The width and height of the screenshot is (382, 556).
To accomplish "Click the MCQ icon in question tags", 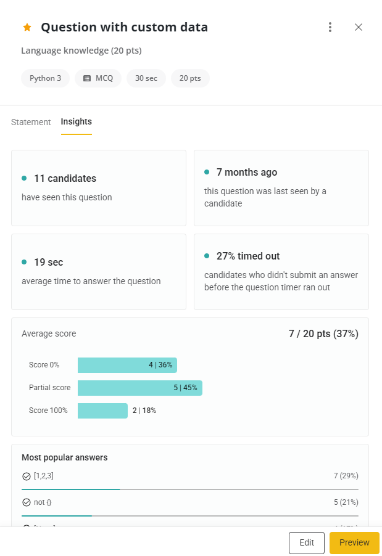I will point(86,78).
